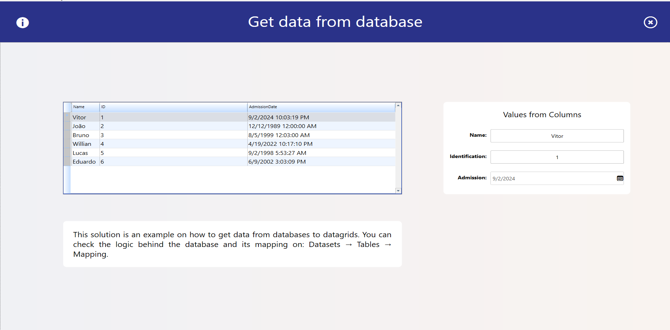670x330 pixels.
Task: Click into the Admission date field
Action: [x=552, y=179]
